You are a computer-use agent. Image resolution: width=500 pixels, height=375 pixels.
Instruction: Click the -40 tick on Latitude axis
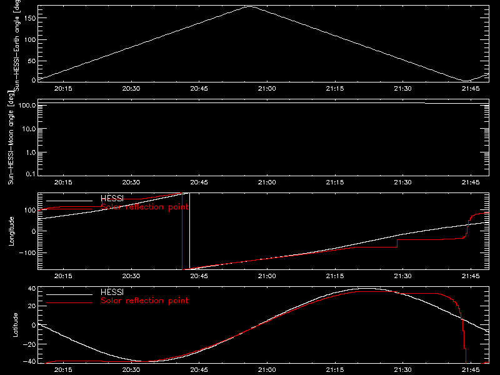click(29, 362)
